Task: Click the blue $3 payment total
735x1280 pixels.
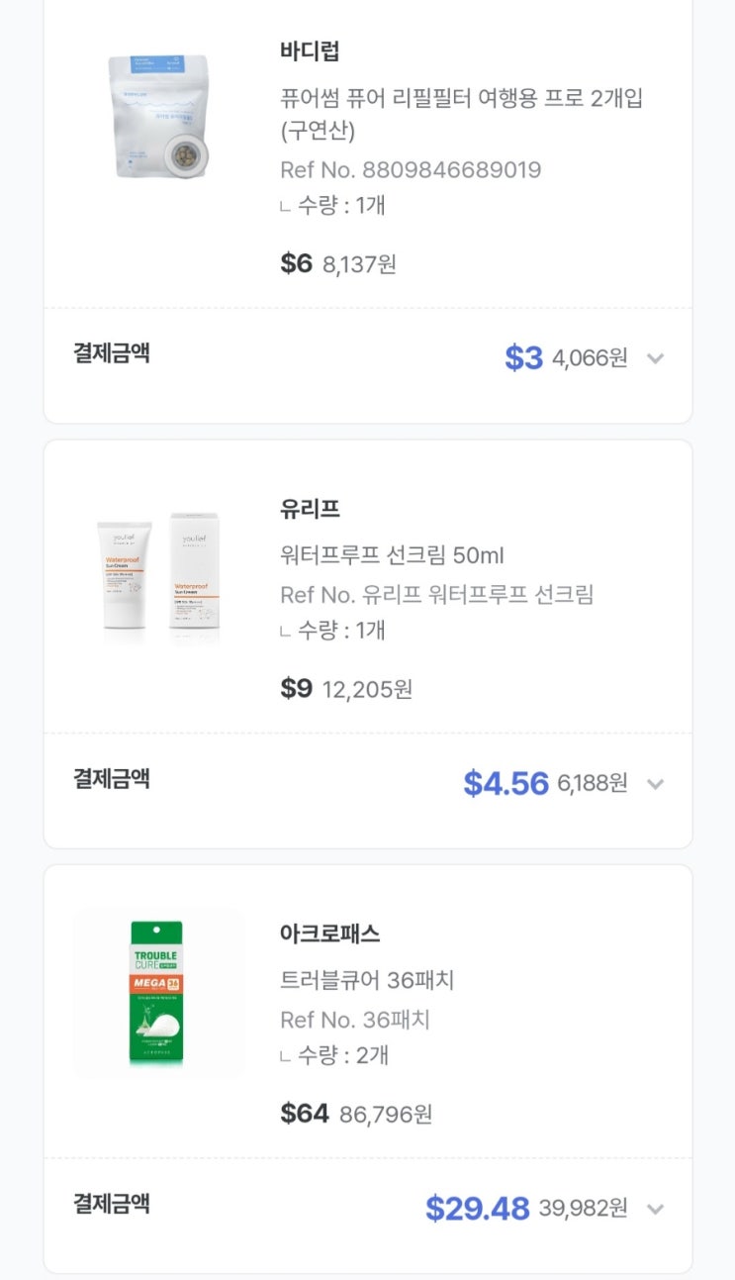Action: point(523,358)
